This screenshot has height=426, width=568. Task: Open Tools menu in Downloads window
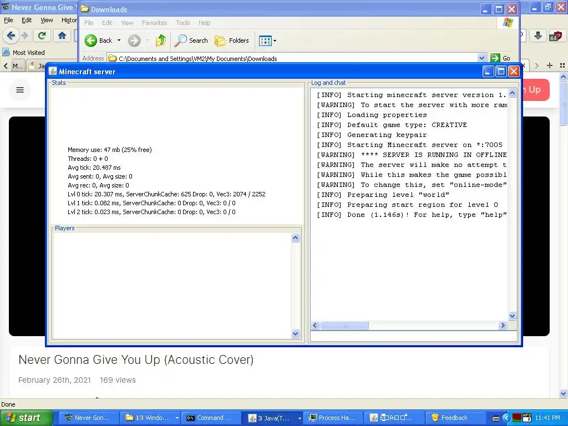coord(183,23)
